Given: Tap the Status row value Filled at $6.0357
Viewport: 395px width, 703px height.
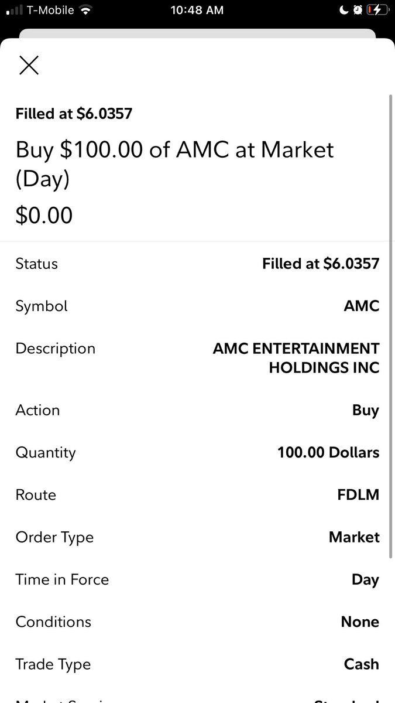Looking at the screenshot, I should (321, 264).
